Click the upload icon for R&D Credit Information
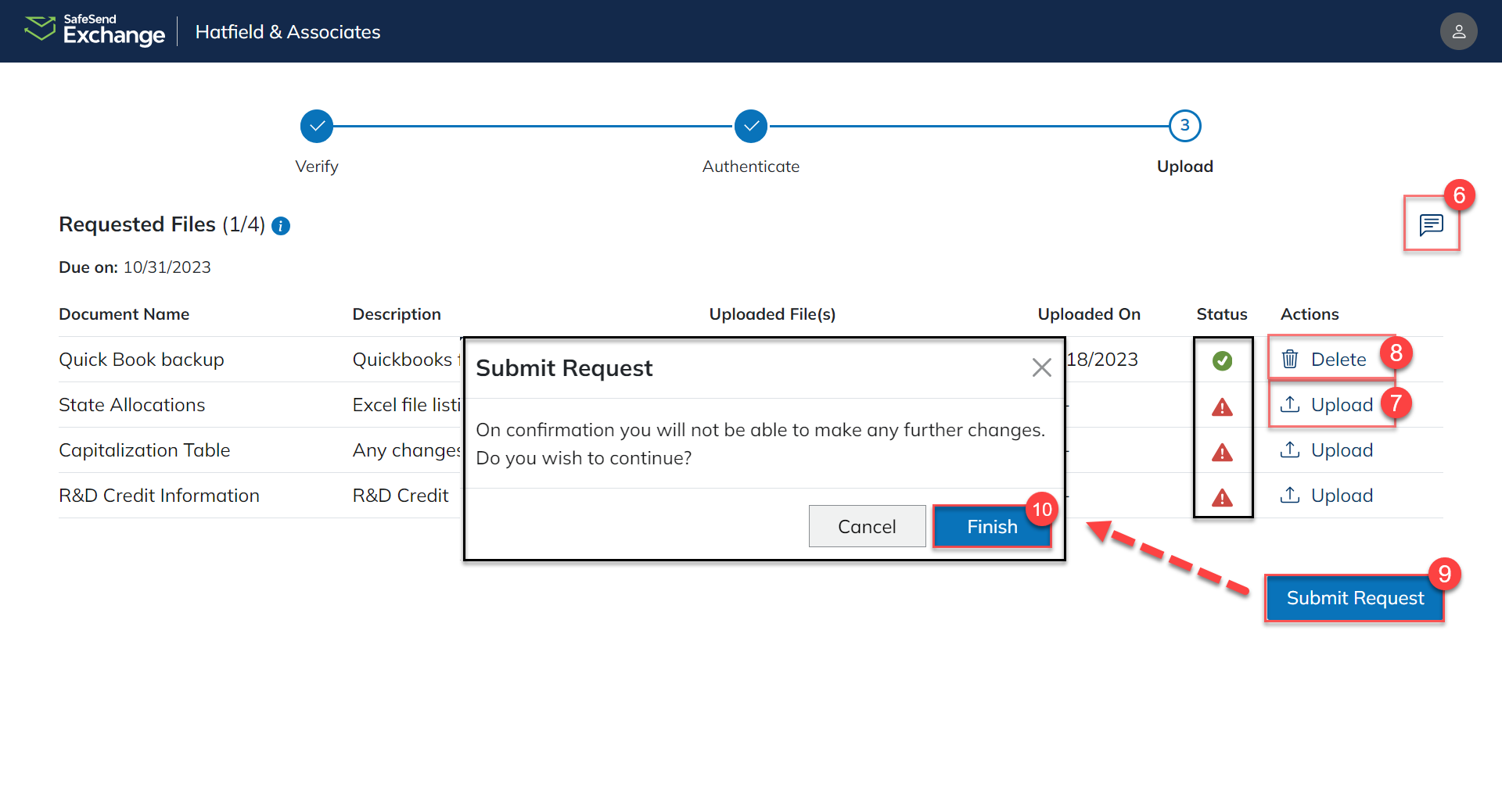This screenshot has height=788, width=1502. (x=1290, y=495)
